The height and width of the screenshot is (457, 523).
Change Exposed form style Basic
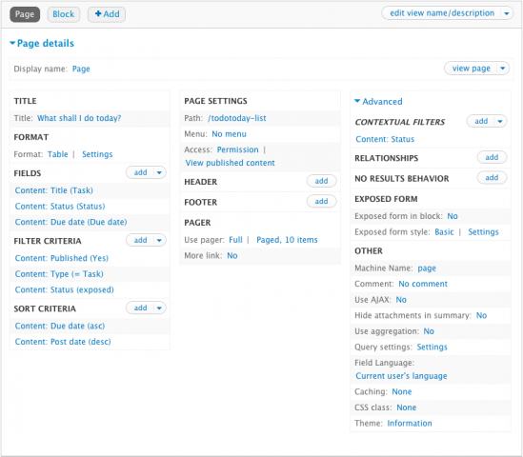coord(444,231)
